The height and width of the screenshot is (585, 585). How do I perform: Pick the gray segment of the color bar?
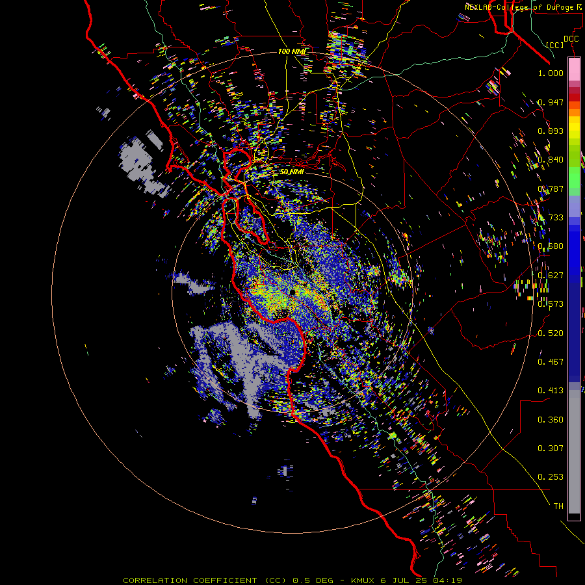(x=574, y=452)
